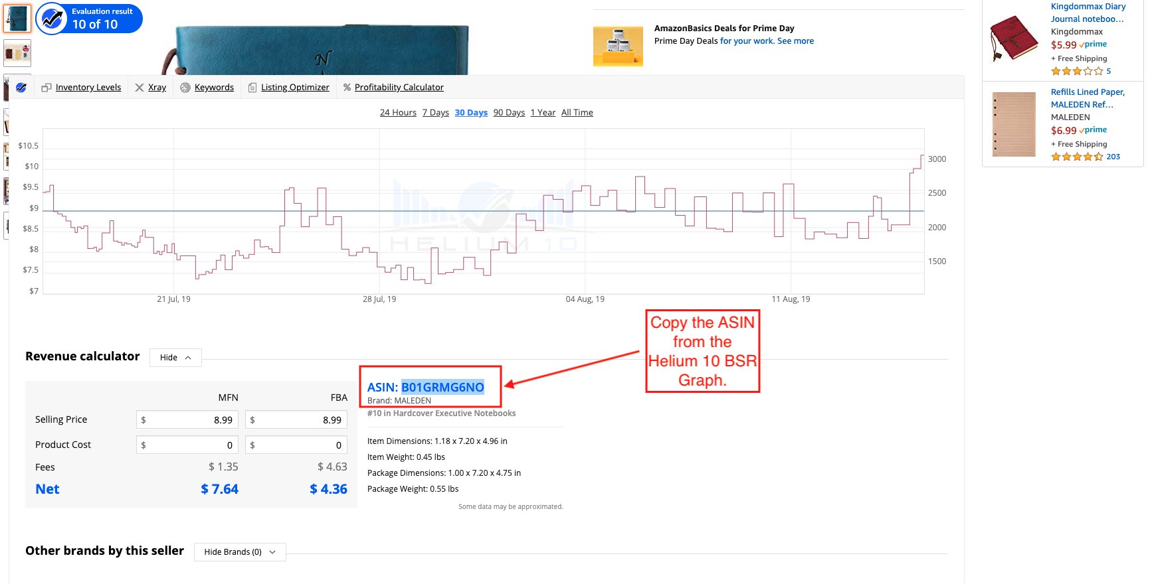Show 24 Hours graph range

point(398,113)
